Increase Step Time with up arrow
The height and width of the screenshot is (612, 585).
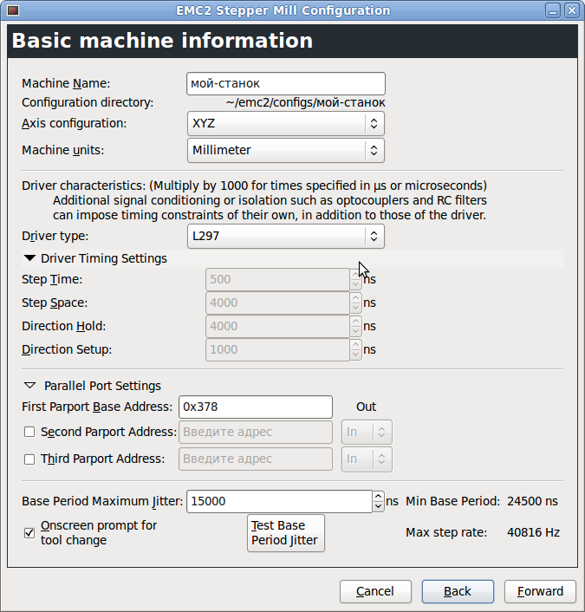(x=355, y=274)
